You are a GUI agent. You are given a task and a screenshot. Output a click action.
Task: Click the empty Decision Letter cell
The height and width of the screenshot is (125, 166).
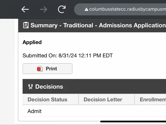point(106,111)
